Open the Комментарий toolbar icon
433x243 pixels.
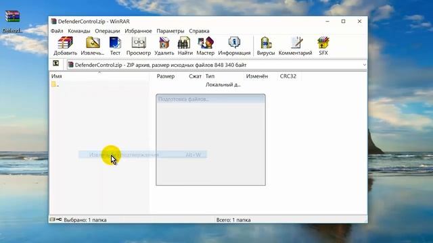click(295, 46)
